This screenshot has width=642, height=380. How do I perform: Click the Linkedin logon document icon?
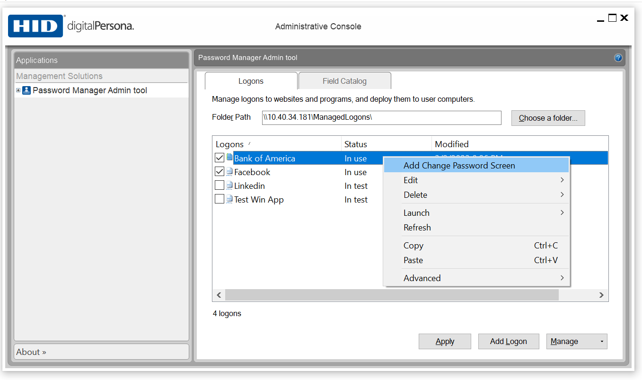230,186
